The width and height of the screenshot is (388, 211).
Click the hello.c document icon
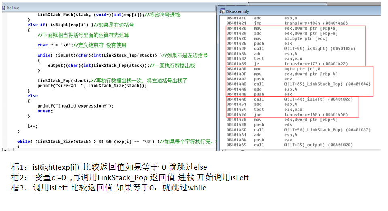coord(4,8)
